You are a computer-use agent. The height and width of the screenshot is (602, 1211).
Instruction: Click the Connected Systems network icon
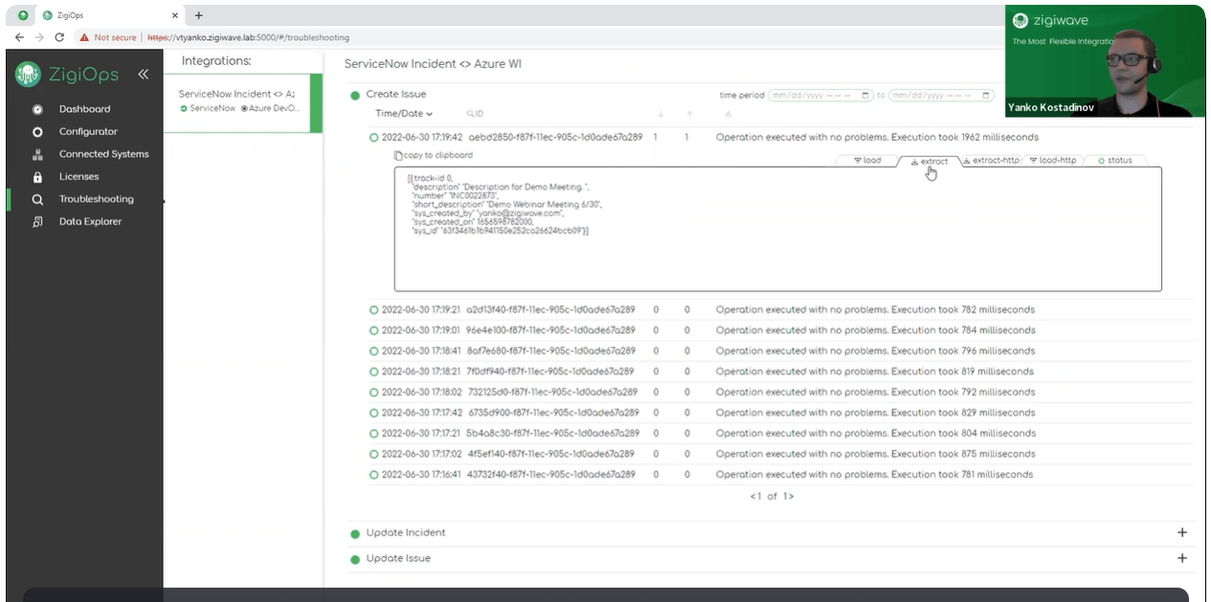[x=37, y=154]
